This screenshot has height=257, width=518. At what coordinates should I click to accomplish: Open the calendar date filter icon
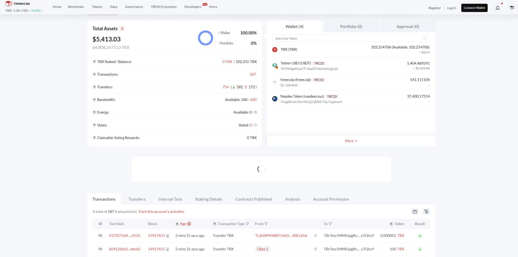click(x=415, y=211)
